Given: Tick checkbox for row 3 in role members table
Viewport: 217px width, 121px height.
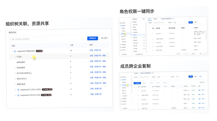Looking at the screenshot, I should [x=149, y=43].
